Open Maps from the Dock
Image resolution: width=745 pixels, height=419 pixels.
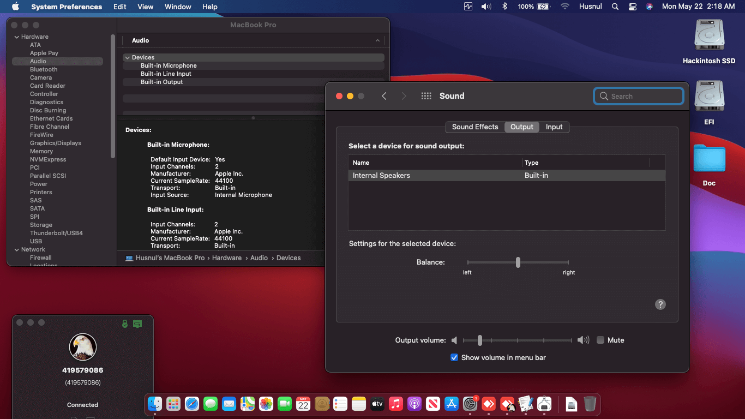(x=248, y=404)
